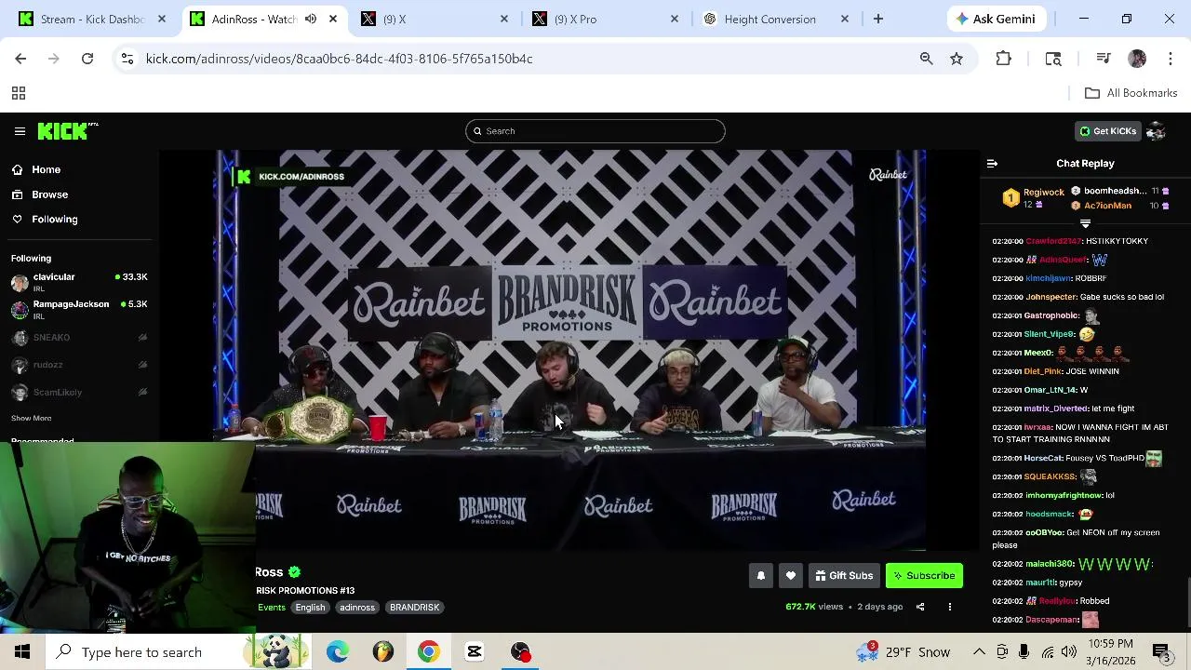
Task: Click the video player area
Action: (569, 350)
